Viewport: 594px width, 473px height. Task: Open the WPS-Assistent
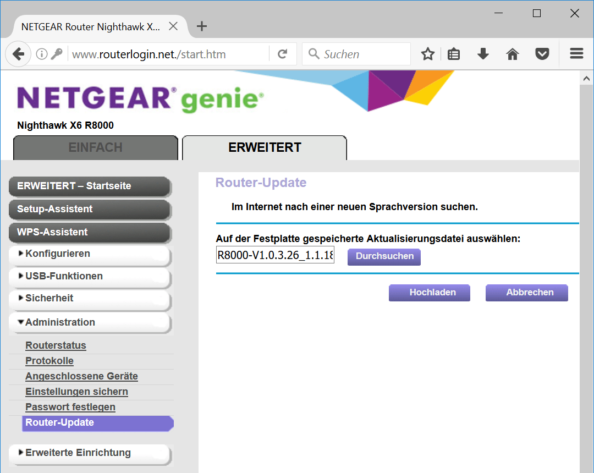point(90,232)
